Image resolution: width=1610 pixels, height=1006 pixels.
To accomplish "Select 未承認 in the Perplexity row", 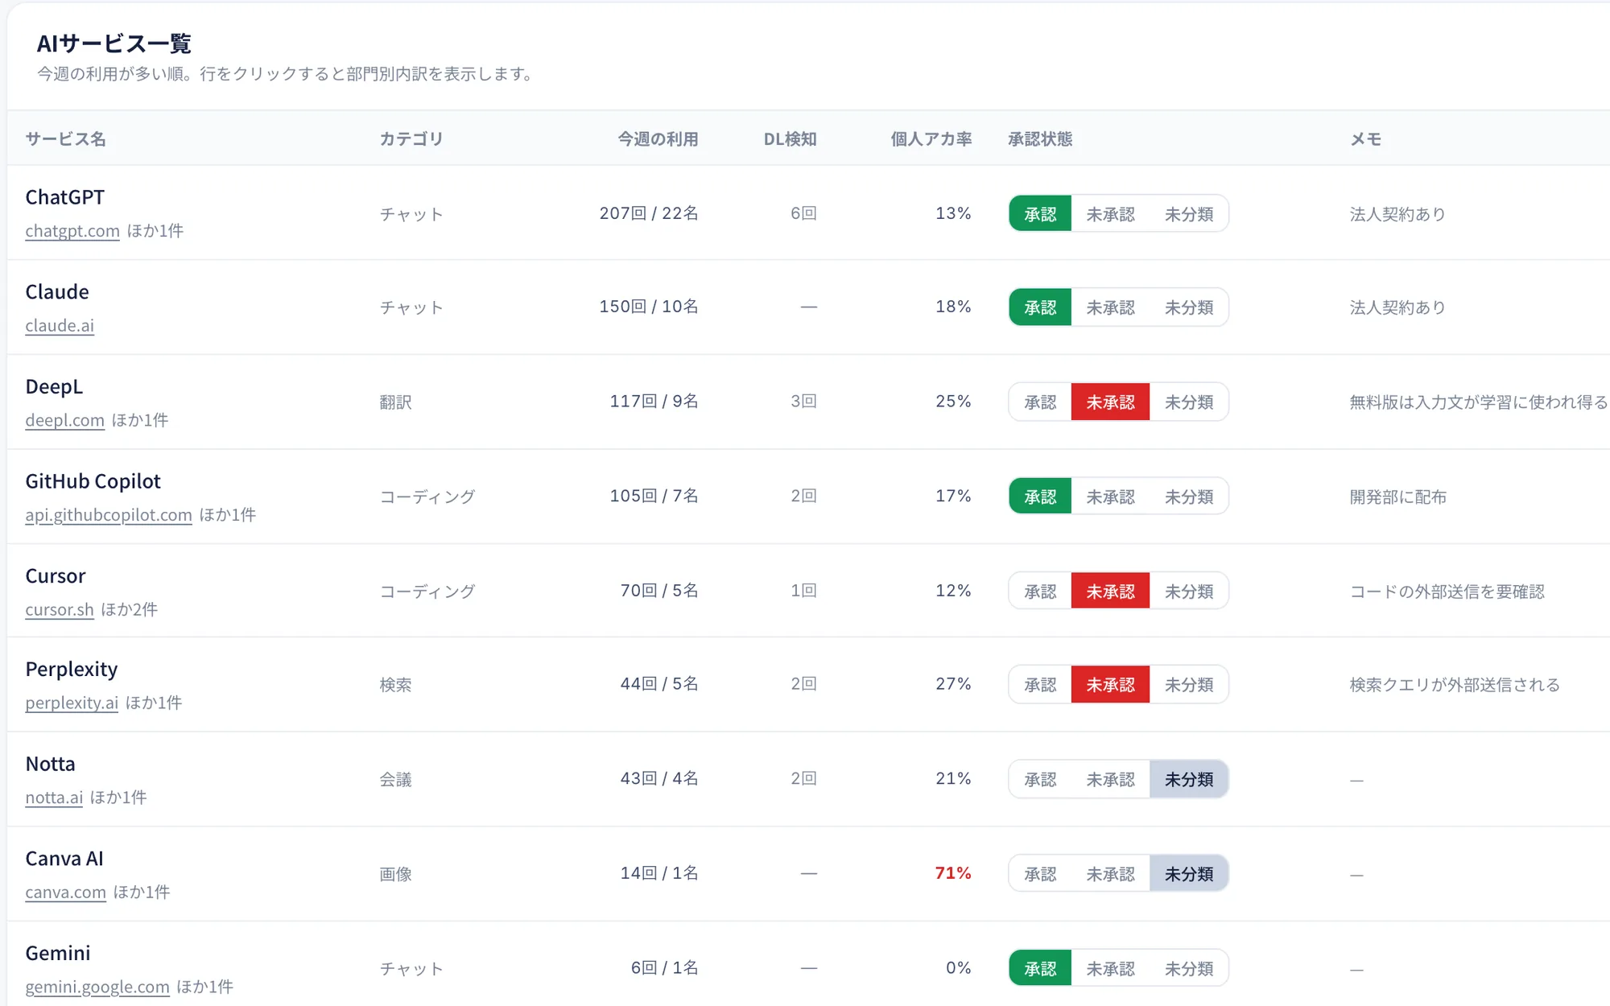I will click(1110, 684).
